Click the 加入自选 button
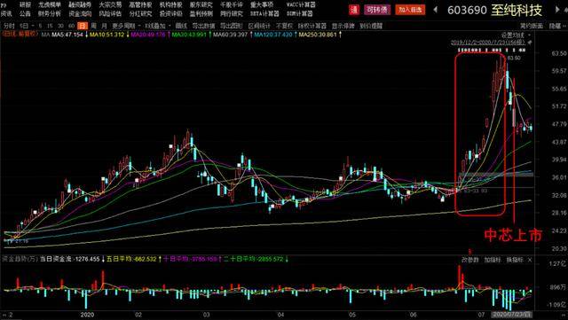Screen dimensions: 568x320 pos(410,10)
